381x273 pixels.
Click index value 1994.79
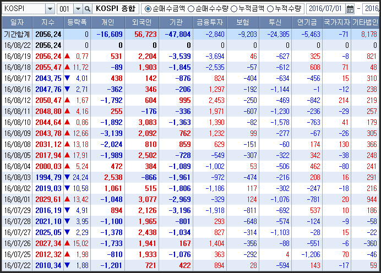(48, 177)
